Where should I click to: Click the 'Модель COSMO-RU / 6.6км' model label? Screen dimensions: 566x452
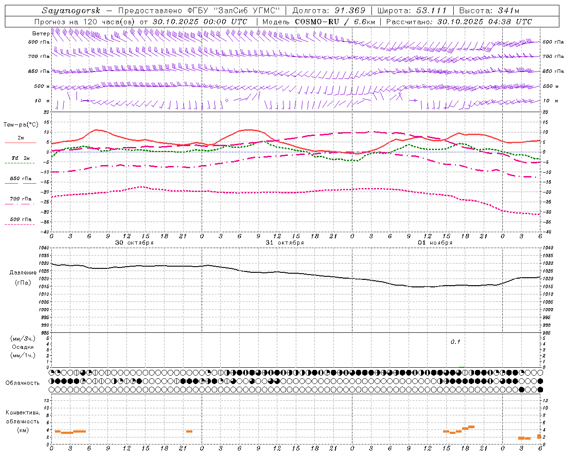tap(319, 22)
